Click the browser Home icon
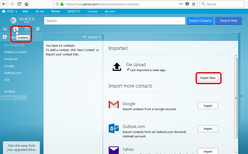Image resolution: width=248 pixels, height=154 pixels. tap(26, 4)
